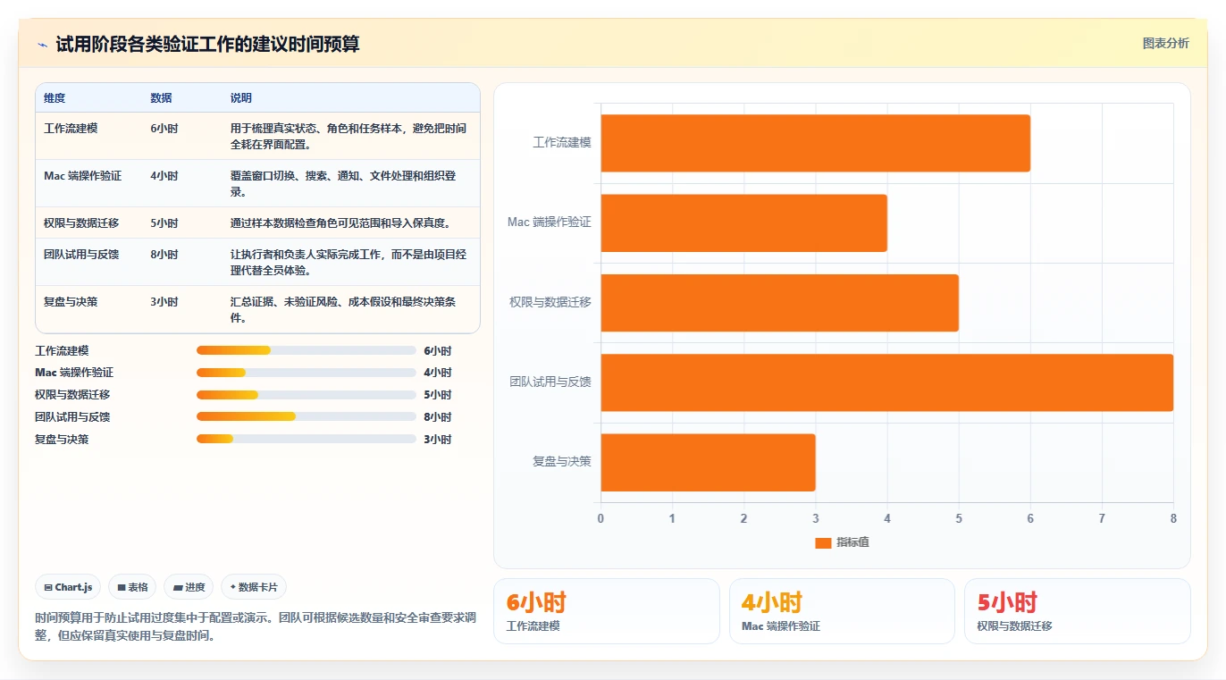Screen dimensions: 1226x680
Task: Click the x-axis tick labeled 4
Action: pos(887,518)
